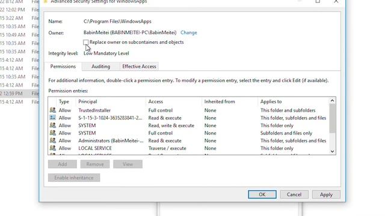The width and height of the screenshot is (385, 216).
Task: Click the View button
Action: tap(128, 164)
